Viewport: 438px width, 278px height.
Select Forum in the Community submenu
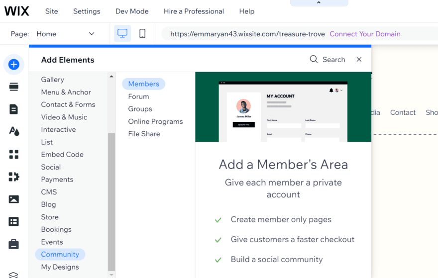[138, 96]
